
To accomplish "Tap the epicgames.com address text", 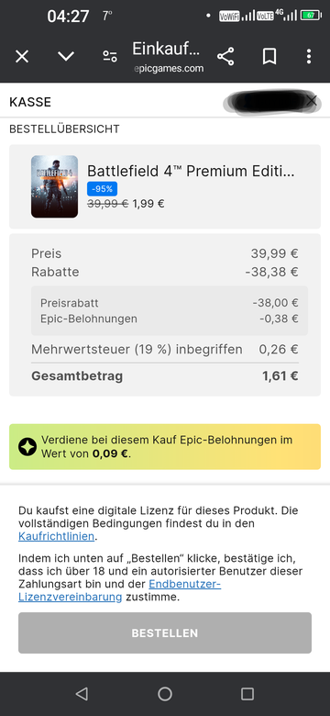I will coord(169,69).
